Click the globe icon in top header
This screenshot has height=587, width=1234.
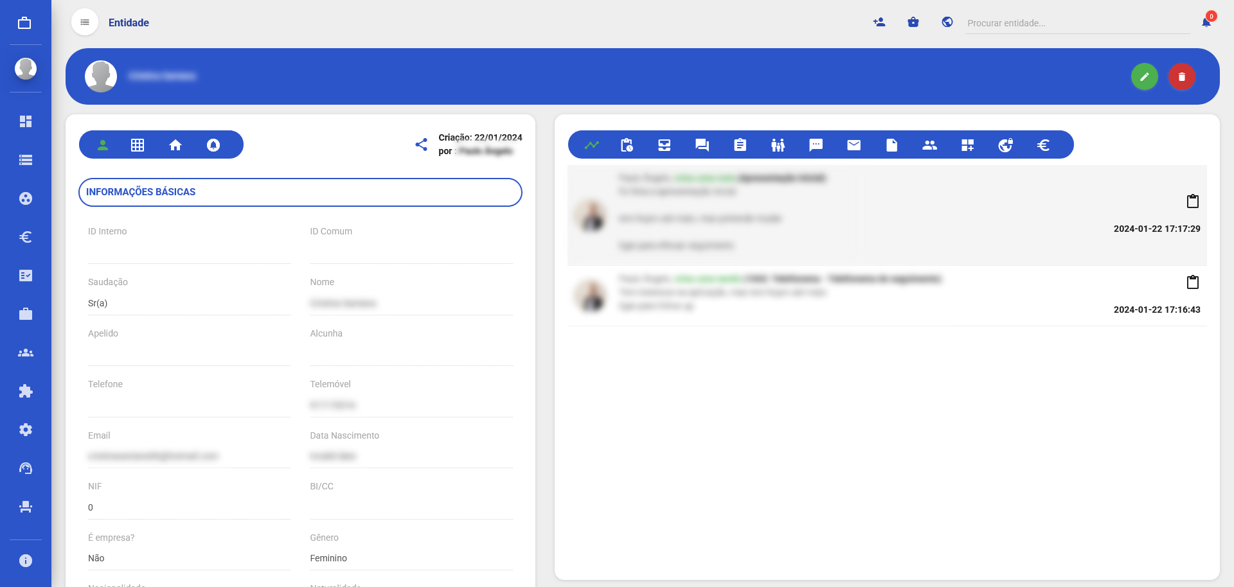click(947, 22)
